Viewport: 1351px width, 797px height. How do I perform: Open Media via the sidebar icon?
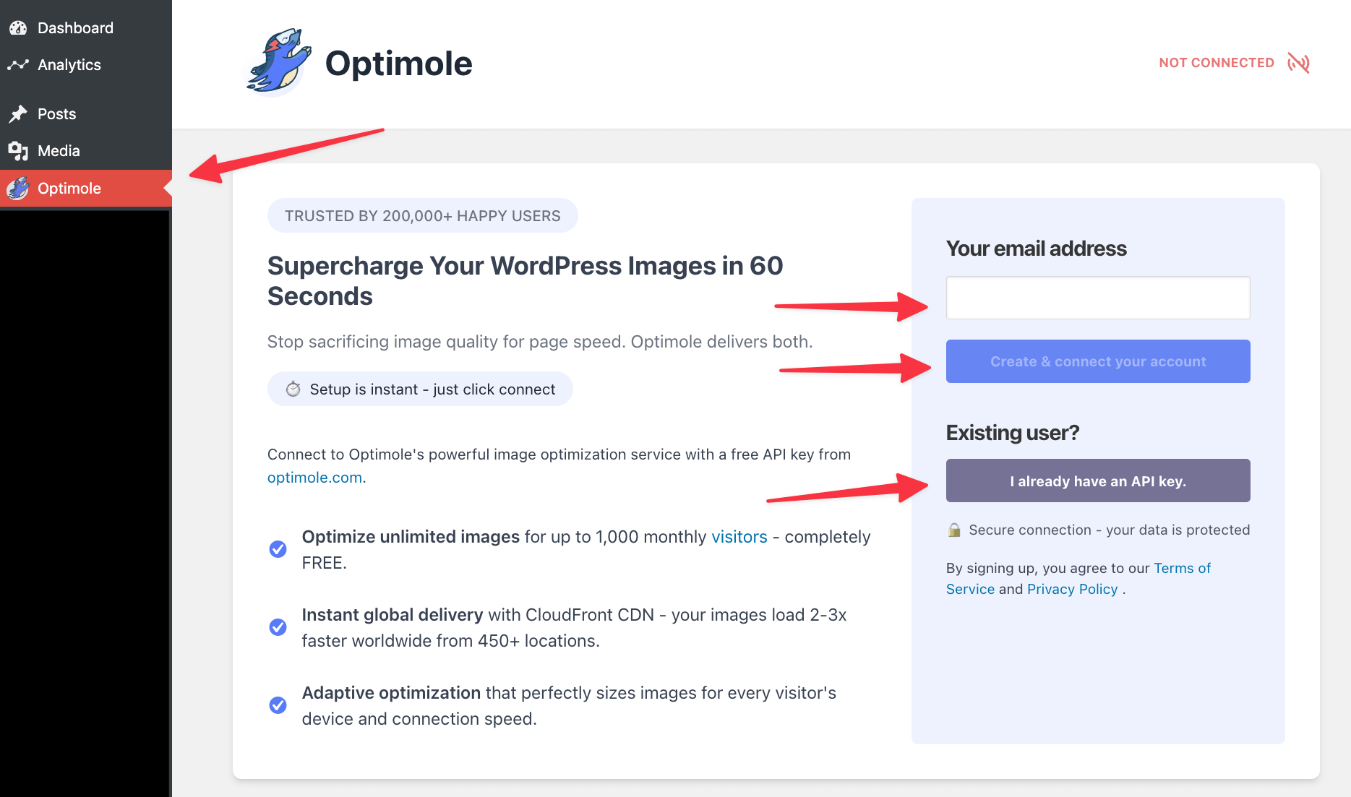tap(17, 150)
